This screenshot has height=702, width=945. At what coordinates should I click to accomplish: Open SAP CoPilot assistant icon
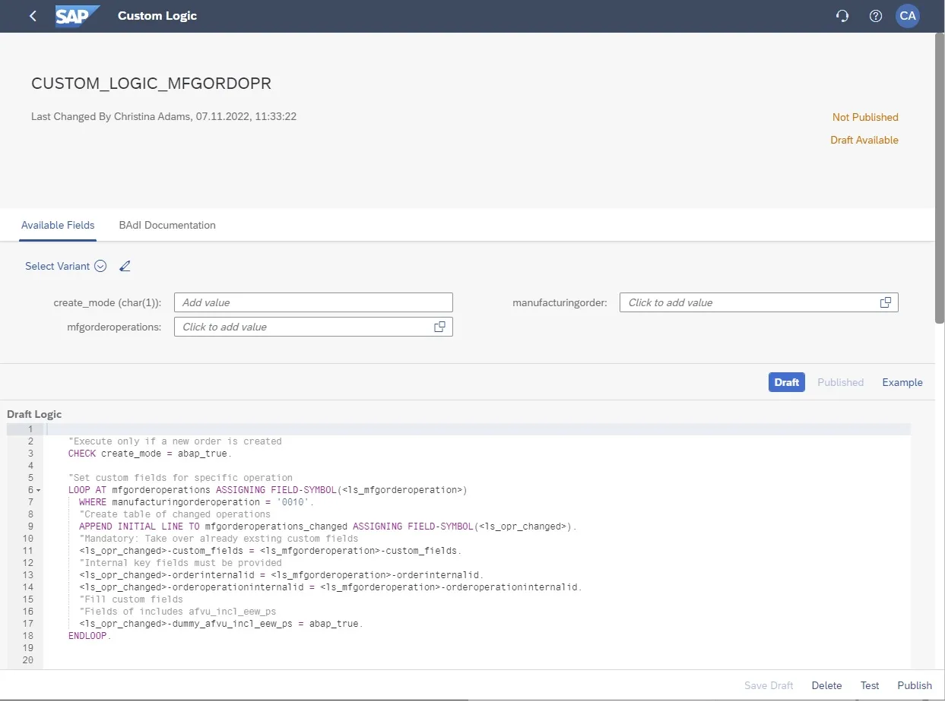click(x=842, y=15)
